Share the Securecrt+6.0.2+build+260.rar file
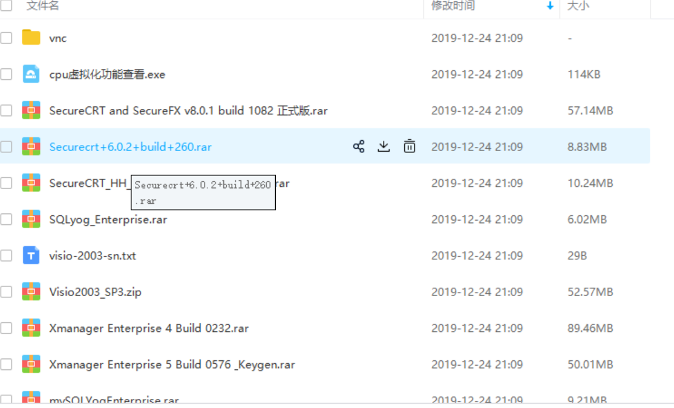The width and height of the screenshot is (674, 408). click(359, 146)
